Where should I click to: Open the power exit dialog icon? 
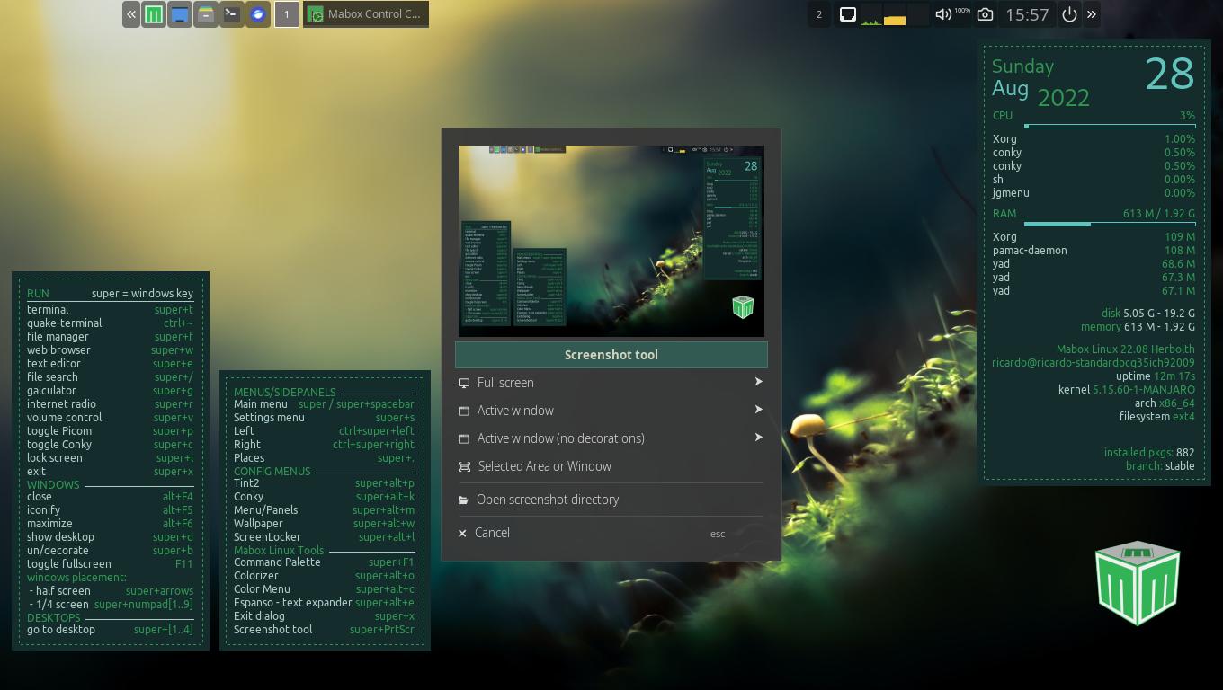pos(1069,14)
